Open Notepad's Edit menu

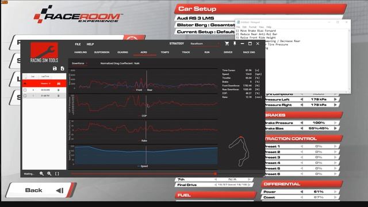244,27
